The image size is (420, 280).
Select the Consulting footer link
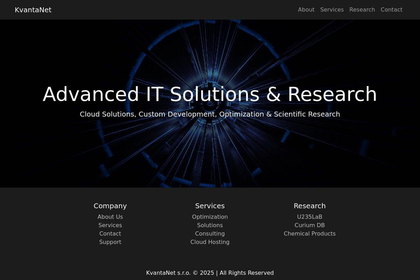point(210,234)
